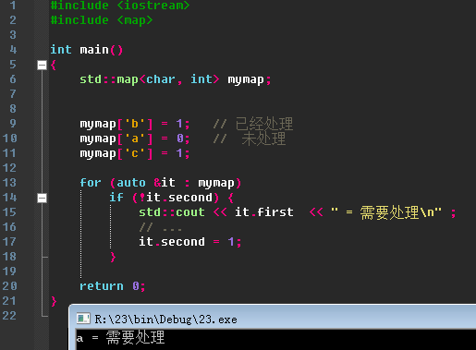Click the console title 'R:\23\bin\Debug\23.exe'
The height and width of the screenshot is (350, 476).
tap(165, 320)
